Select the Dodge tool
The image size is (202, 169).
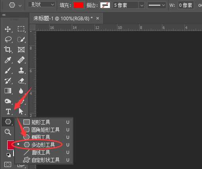click(x=8, y=101)
